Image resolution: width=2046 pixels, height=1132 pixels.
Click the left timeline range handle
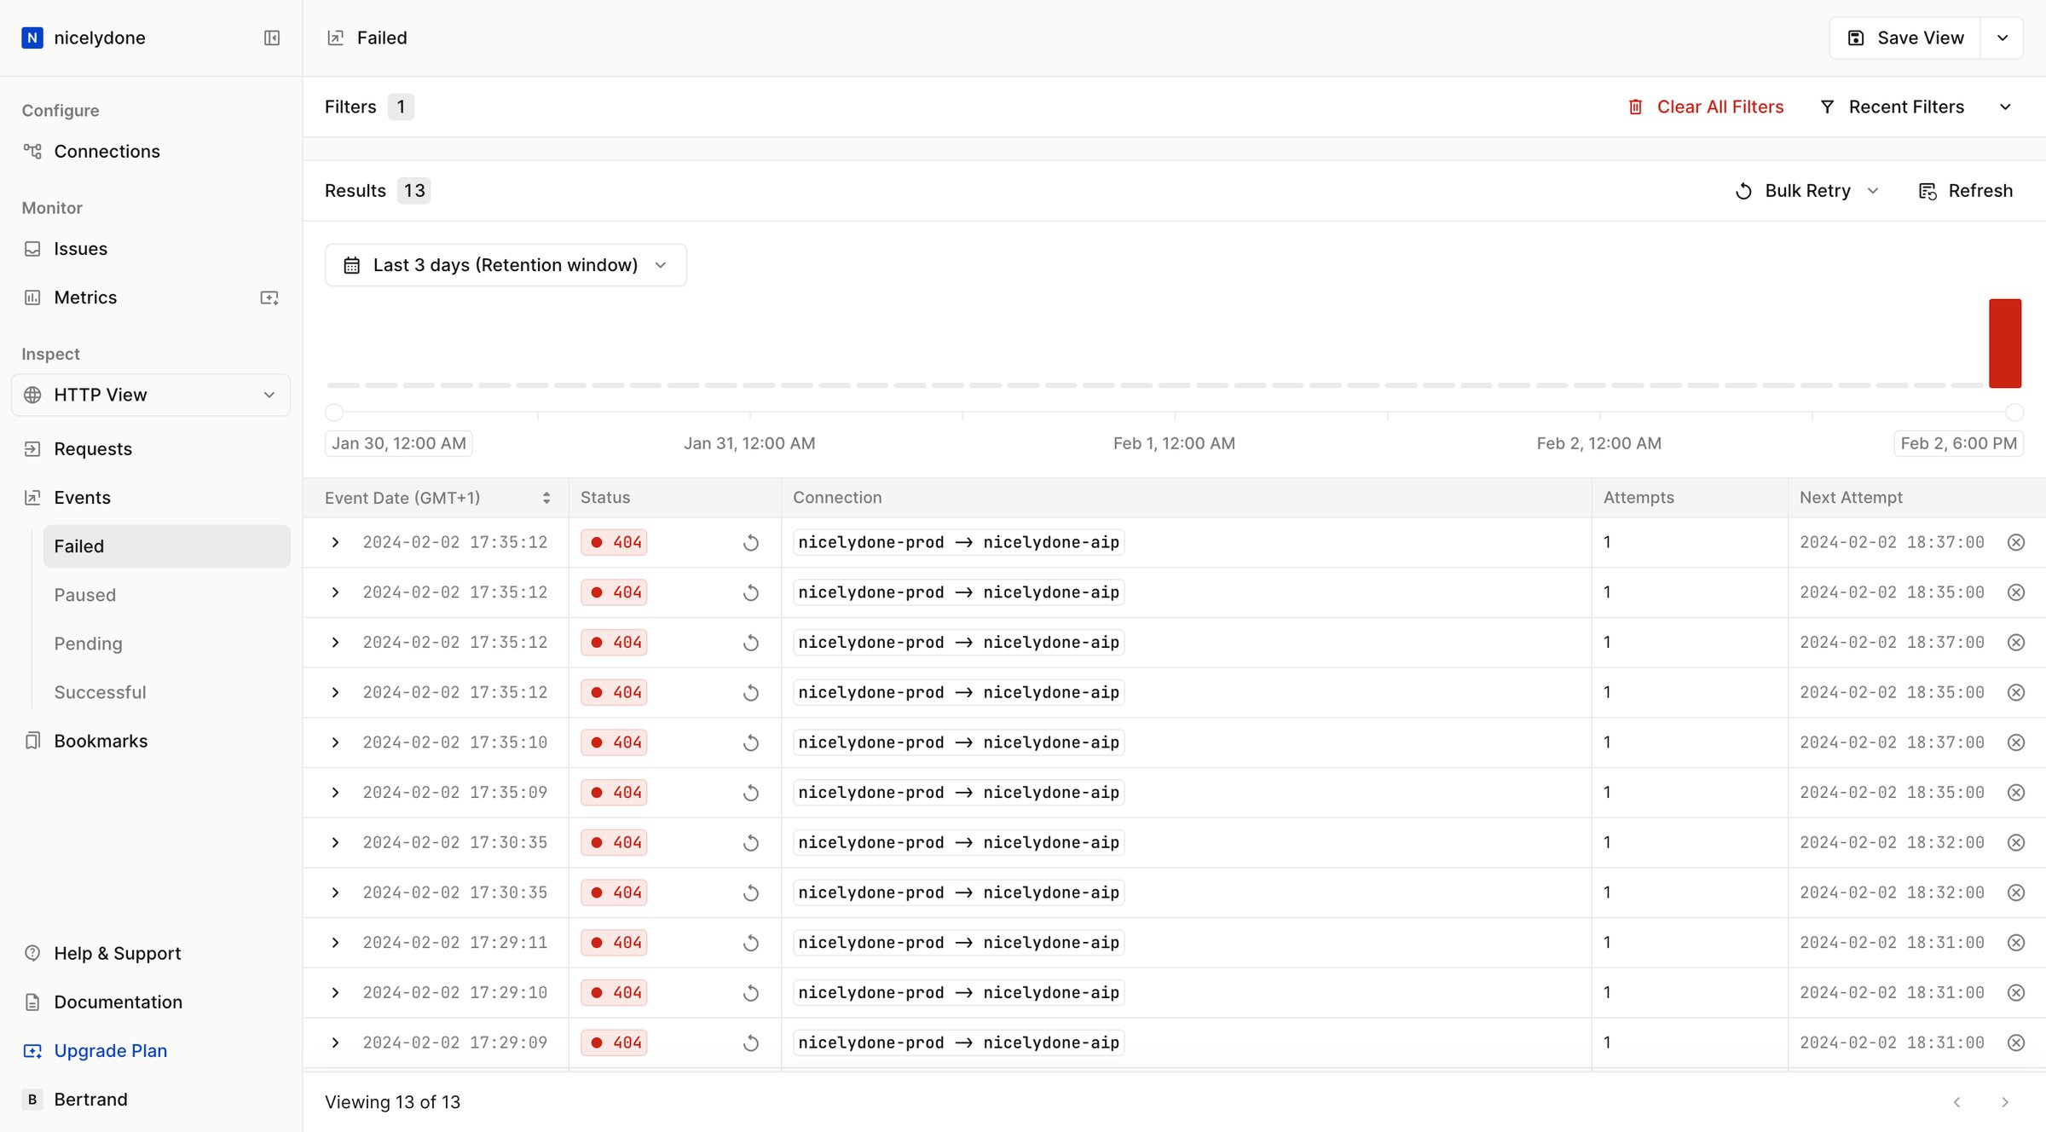(334, 413)
